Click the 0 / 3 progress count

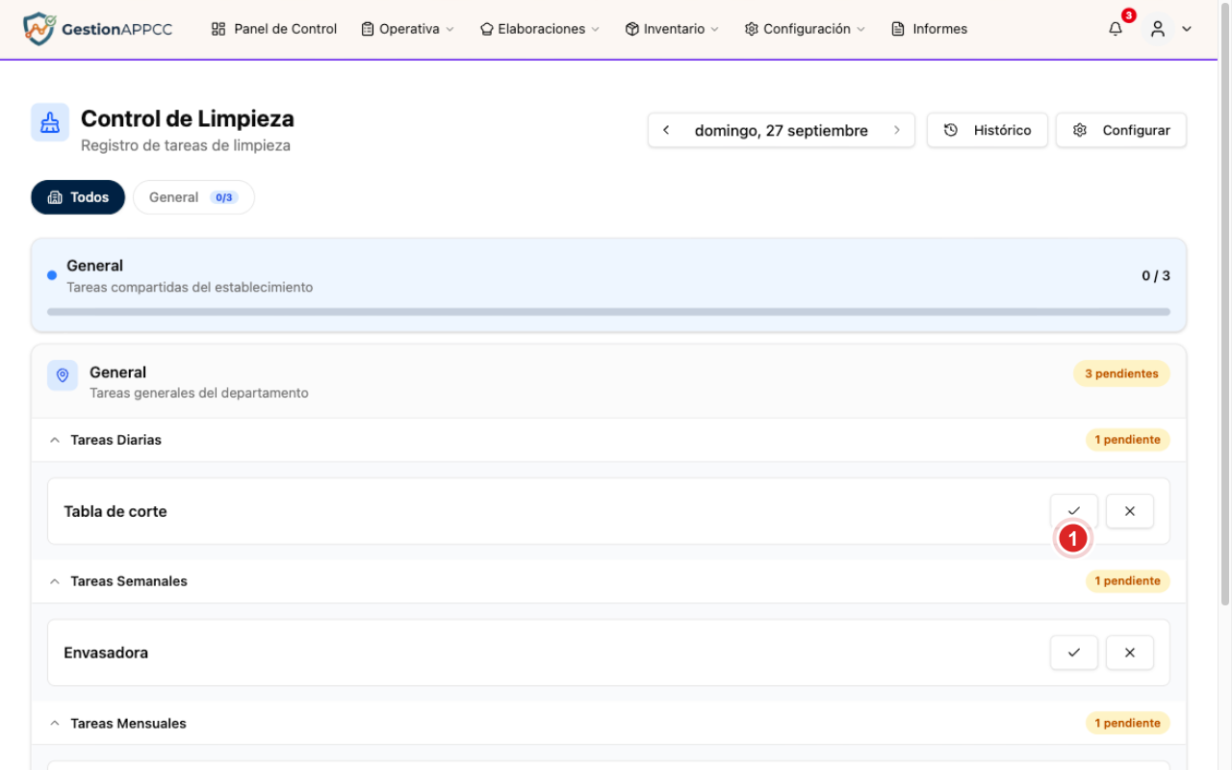1156,275
